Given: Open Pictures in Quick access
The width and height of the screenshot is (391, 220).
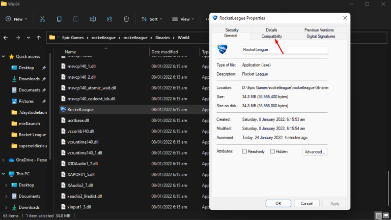Looking at the screenshot, I should click(26, 101).
